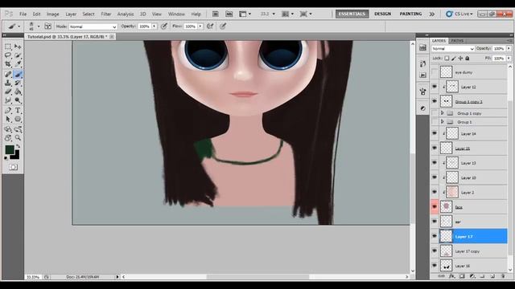Select the Paint Bucket tool
515x289 pixels.
18,92
